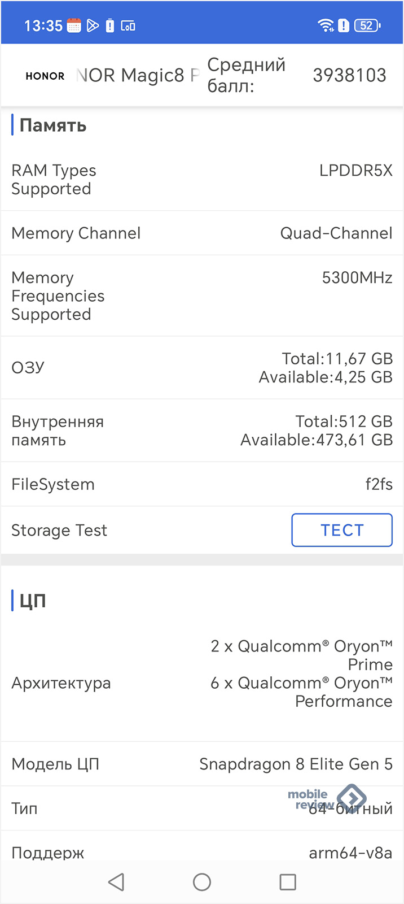Image resolution: width=404 pixels, height=904 pixels.
Task: Tap the battery 52 percent indicator
Action: pos(367,25)
